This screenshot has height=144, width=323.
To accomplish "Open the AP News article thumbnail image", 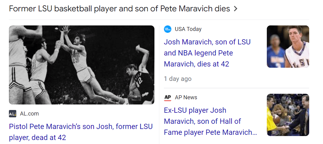I will coord(288,115).
